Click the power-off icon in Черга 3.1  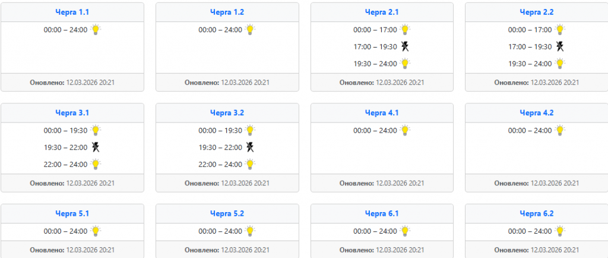[x=96, y=147]
